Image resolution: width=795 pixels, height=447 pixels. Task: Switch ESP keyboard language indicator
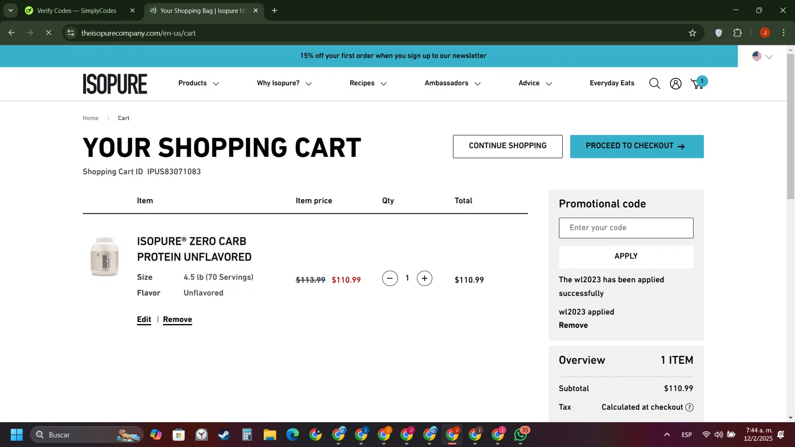click(x=686, y=435)
